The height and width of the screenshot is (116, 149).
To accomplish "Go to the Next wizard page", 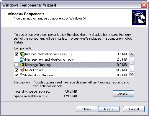I will [x=109, y=109].
